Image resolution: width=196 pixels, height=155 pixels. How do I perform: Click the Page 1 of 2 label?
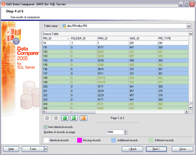click(117, 118)
